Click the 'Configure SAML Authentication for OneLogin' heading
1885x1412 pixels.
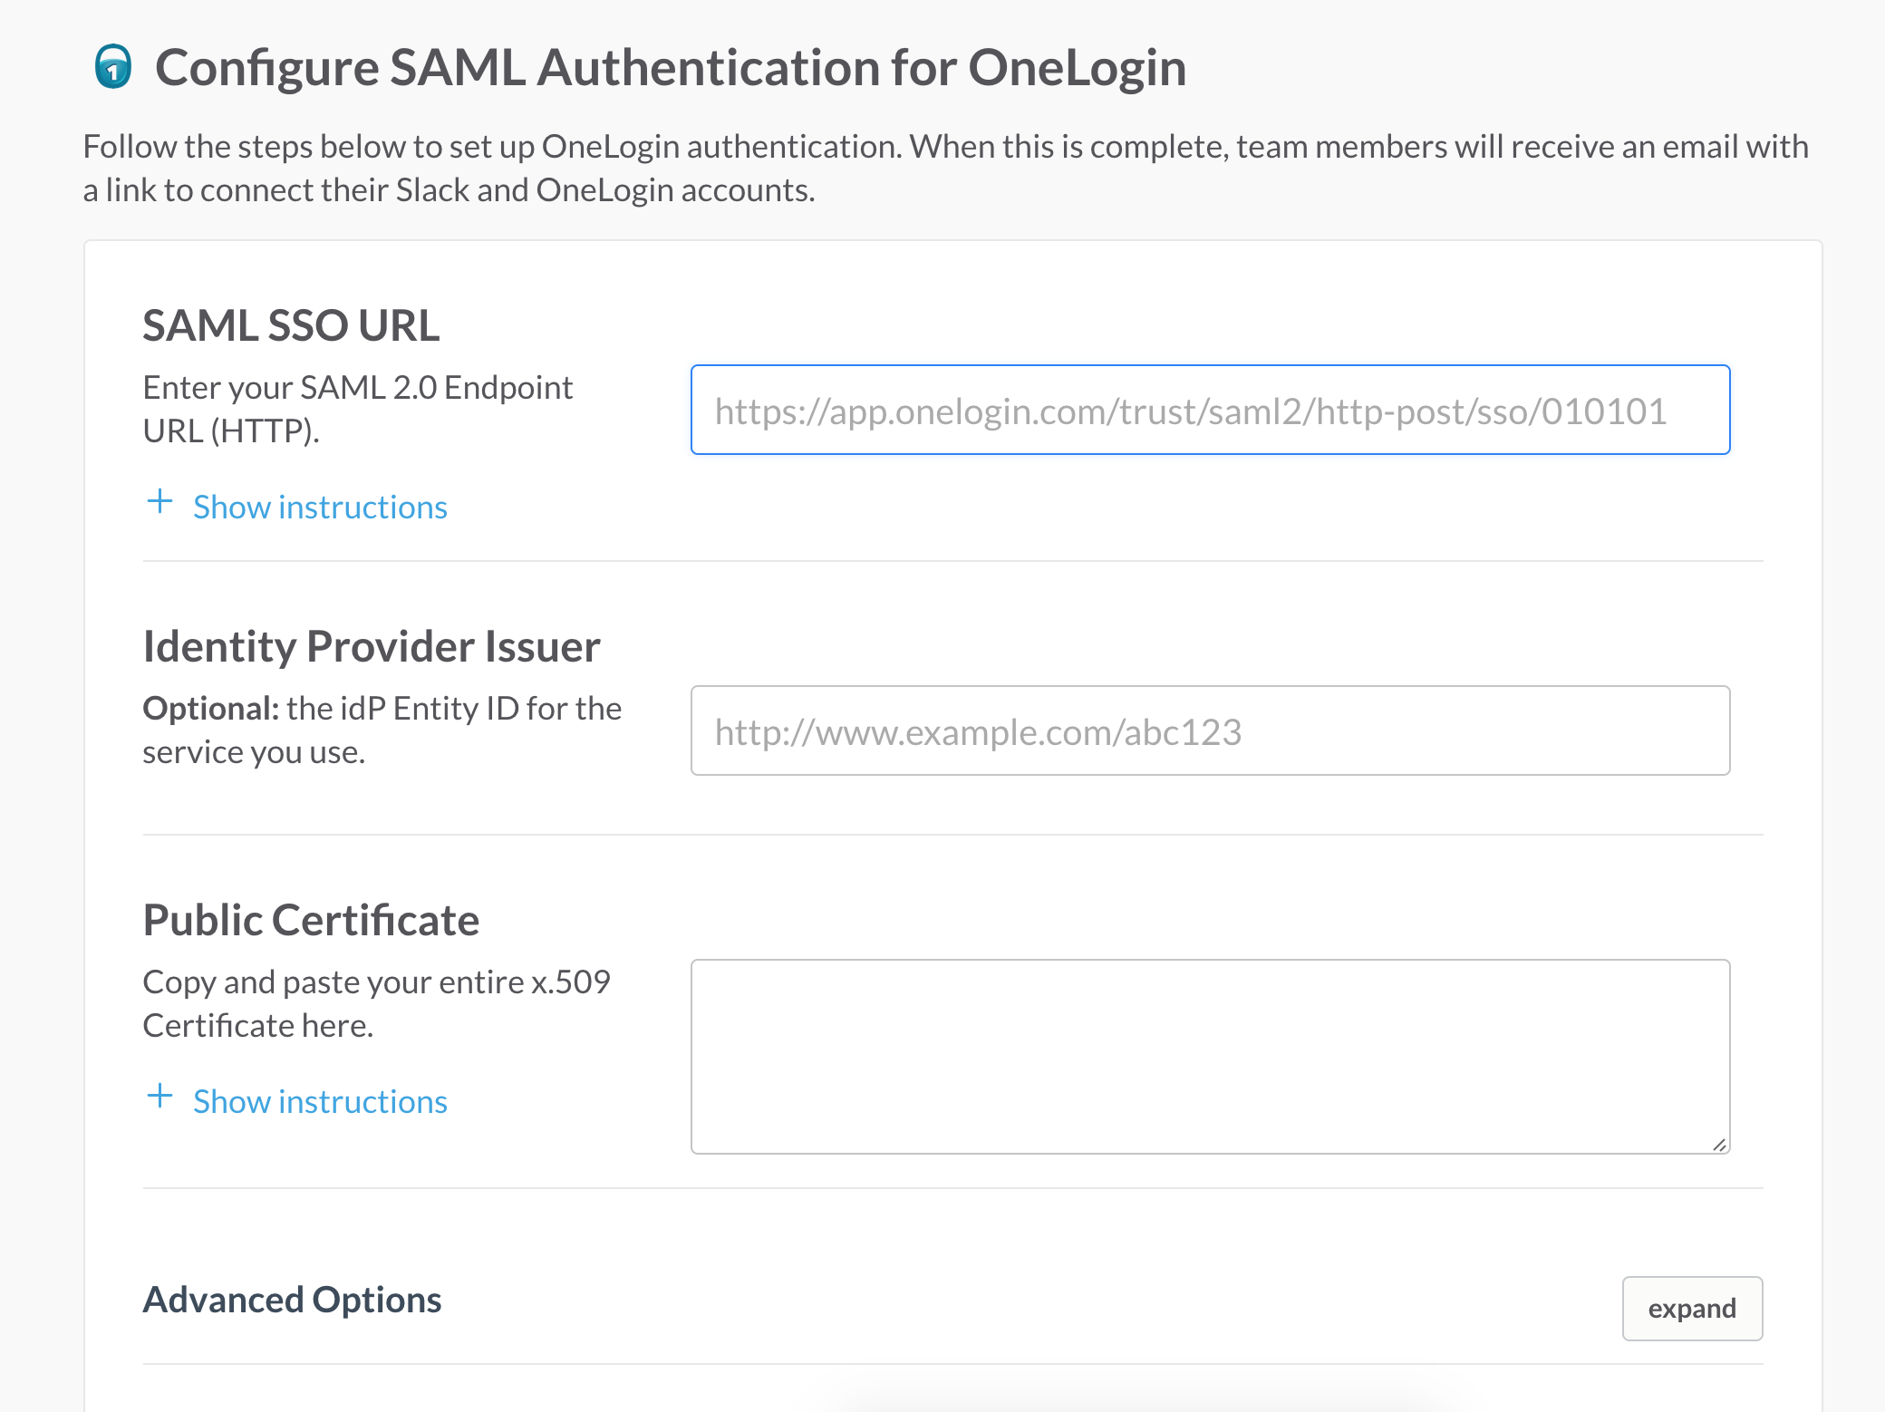(671, 68)
